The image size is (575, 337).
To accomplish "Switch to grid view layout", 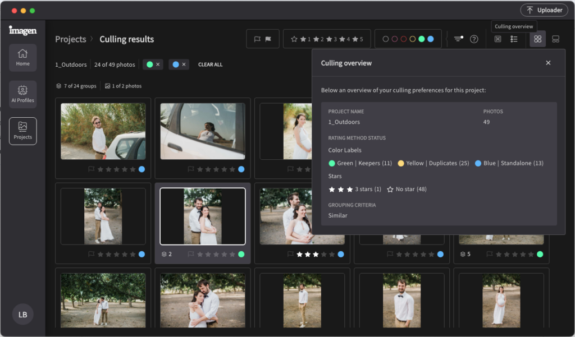I will pyautogui.click(x=537, y=39).
